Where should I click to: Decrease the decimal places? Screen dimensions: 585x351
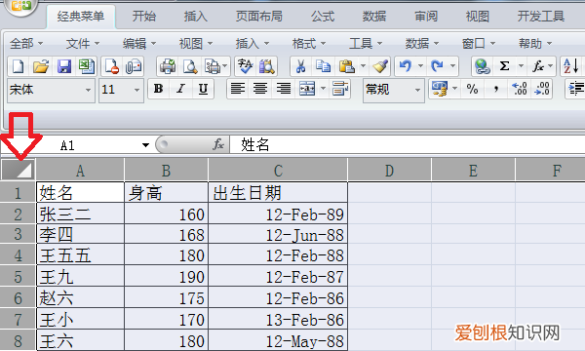coord(542,89)
